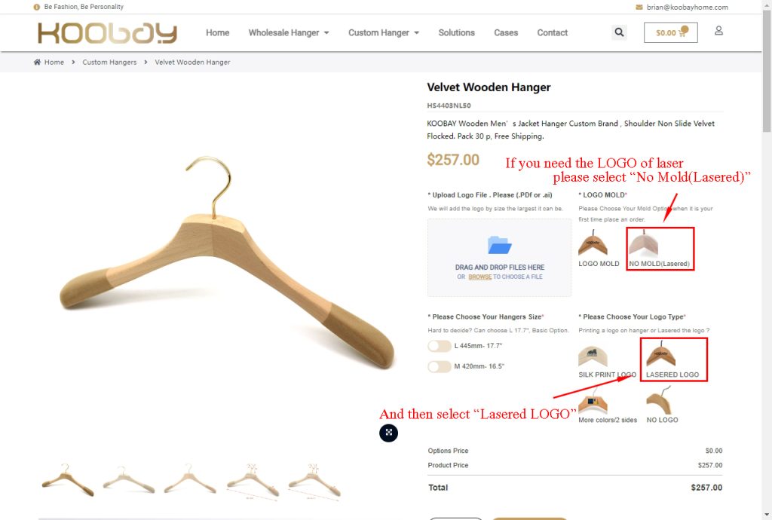Image resolution: width=772 pixels, height=520 pixels.
Task: Expand the Custom Hanger dropdown
Action: (384, 33)
